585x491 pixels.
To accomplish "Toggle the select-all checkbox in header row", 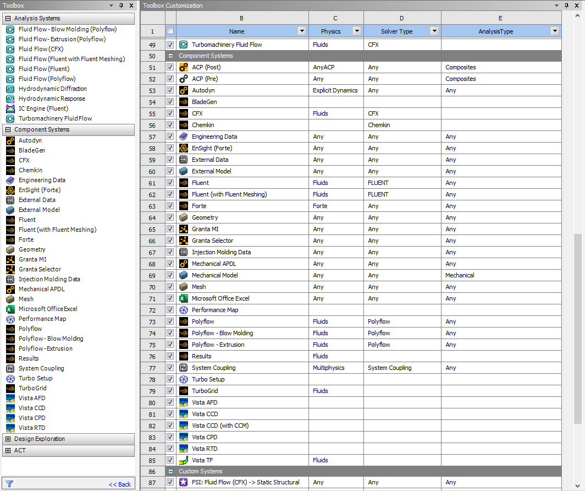I will click(x=170, y=31).
